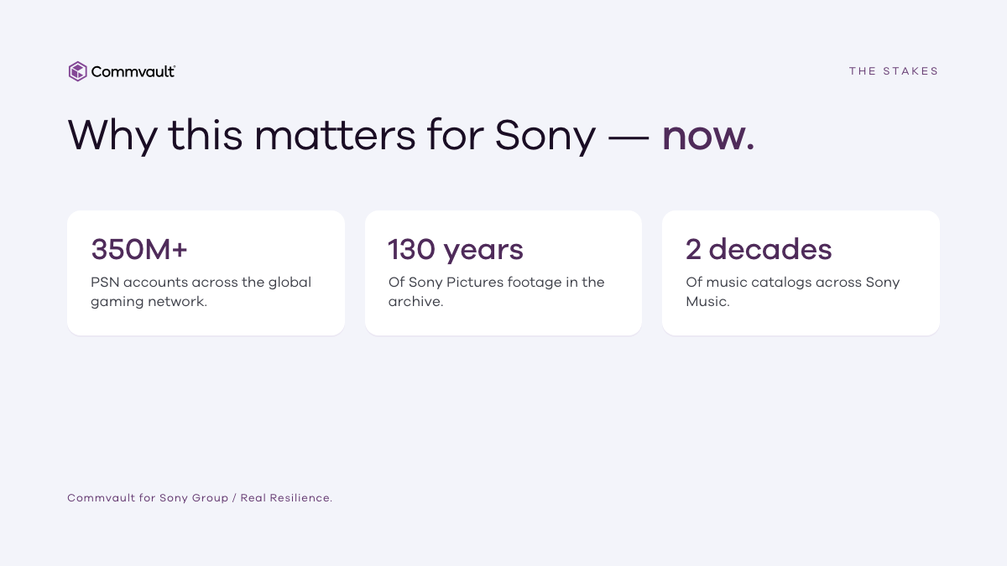Click the word Sony in the headline
Image resolution: width=1007 pixels, height=566 pixels.
545,135
